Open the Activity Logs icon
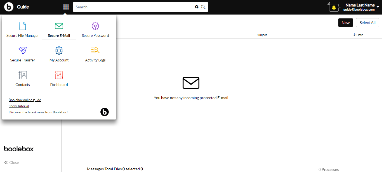Viewport: 382px width, 172px height. click(x=95, y=51)
